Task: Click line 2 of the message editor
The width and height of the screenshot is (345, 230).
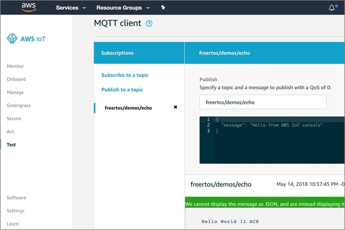Action: (272, 125)
